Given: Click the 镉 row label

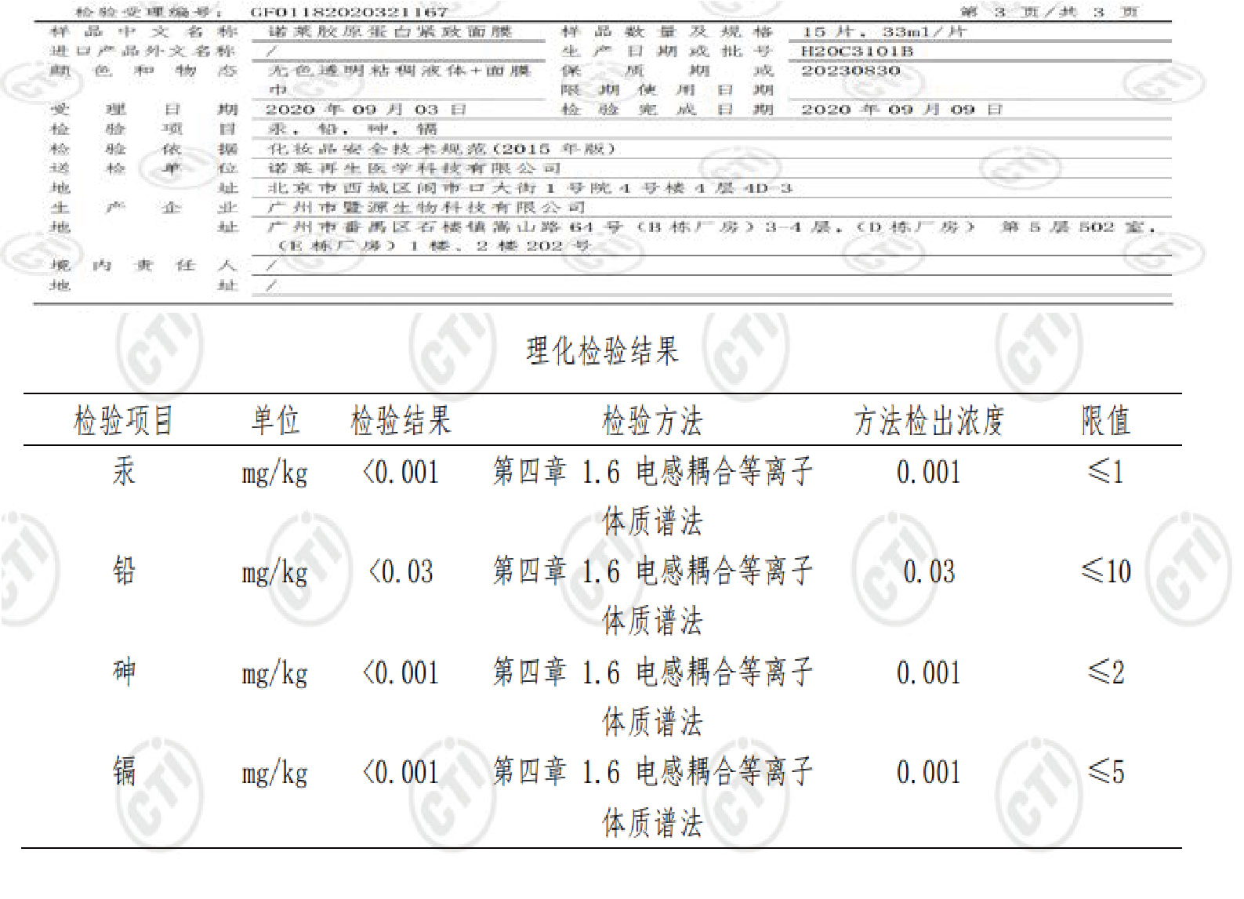Looking at the screenshot, I should tap(124, 772).
